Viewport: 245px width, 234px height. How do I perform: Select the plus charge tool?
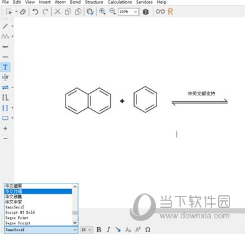point(5,129)
